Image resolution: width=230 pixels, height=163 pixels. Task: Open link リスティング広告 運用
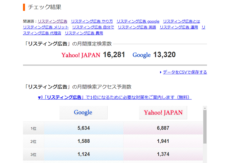(179, 27)
